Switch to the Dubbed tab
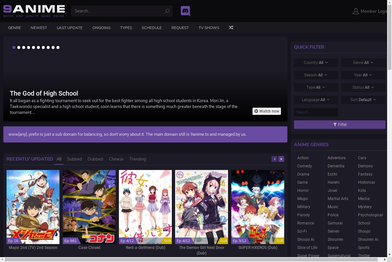 (95, 159)
